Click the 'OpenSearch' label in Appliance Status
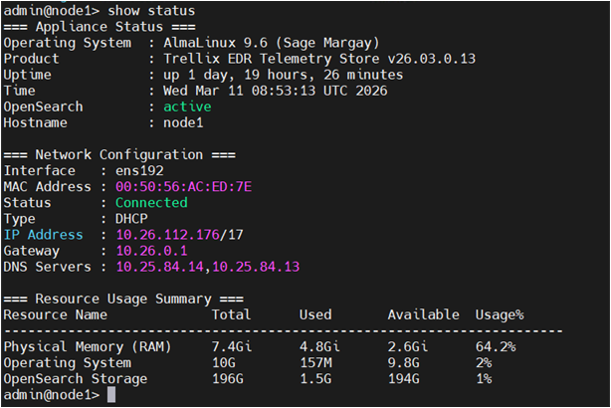Viewport: 611px width, 408px height. tap(43, 107)
